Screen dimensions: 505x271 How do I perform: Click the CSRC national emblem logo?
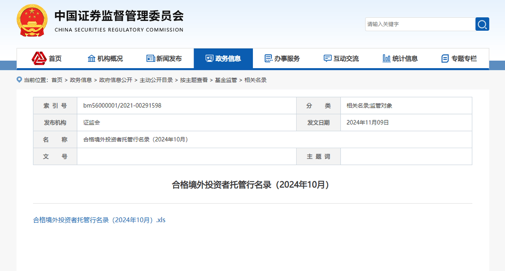(32, 21)
